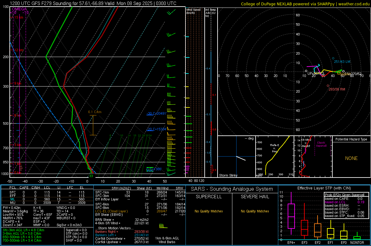Click the CINH column header
Image resolution: width=371 pixels, height=246 pixels.
(x=36, y=188)
